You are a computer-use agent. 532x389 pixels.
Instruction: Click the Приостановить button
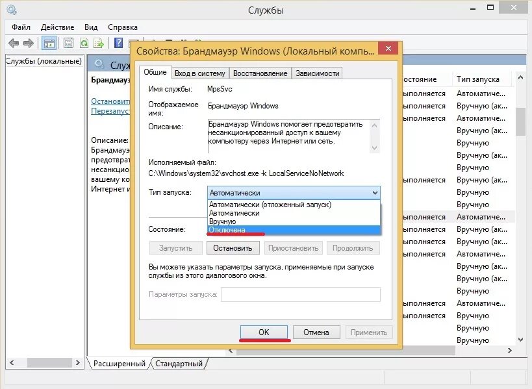293,248
